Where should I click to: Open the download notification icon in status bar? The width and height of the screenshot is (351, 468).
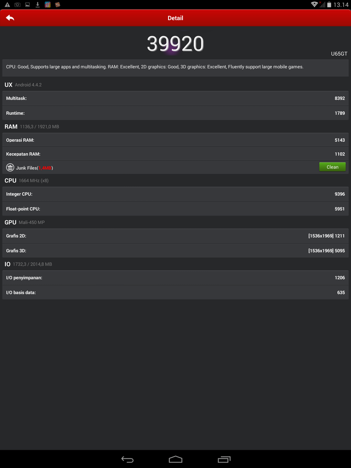point(37,5)
